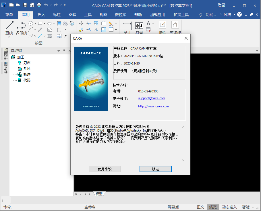Viewport: 261px width, 211px height.
Task: Open the 剪切板 clipboard tool
Action: 175,28
